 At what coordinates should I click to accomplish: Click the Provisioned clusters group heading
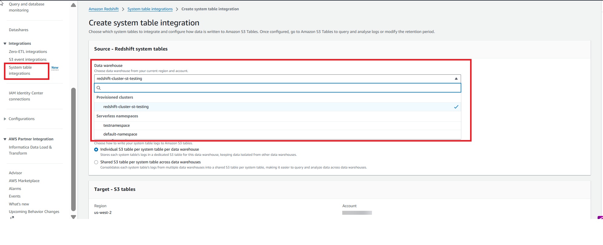tap(115, 97)
